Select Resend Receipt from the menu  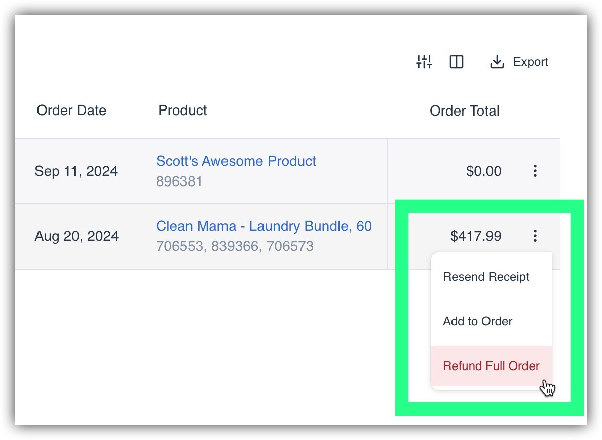point(486,277)
